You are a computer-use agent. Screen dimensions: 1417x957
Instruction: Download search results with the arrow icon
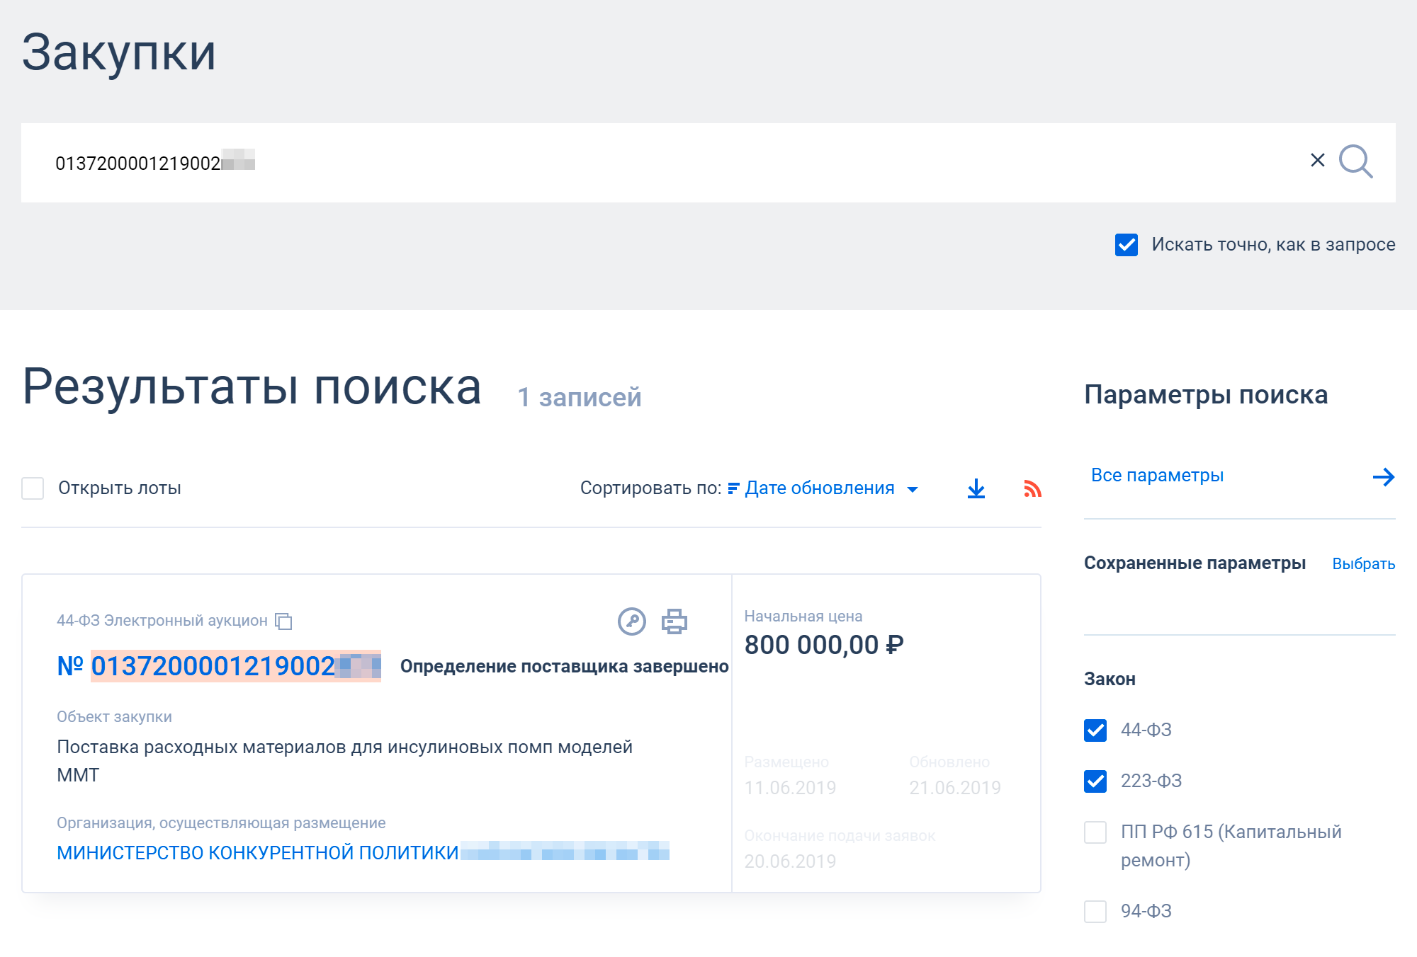[976, 488]
